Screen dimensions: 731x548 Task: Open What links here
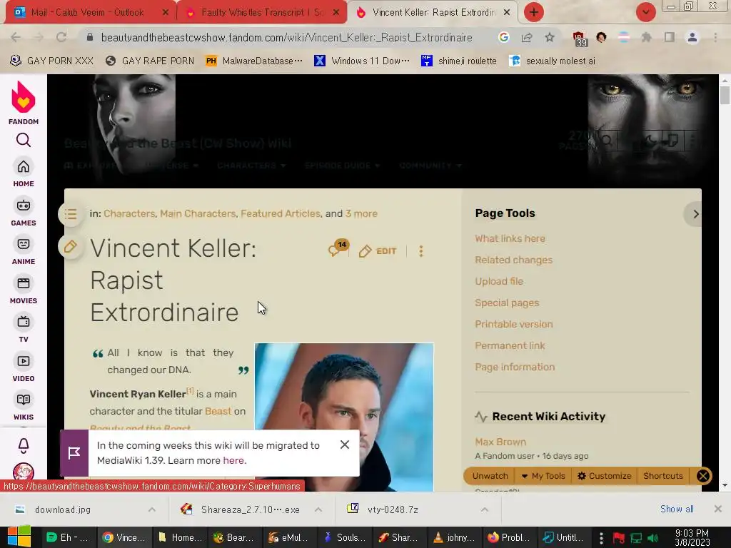click(510, 238)
